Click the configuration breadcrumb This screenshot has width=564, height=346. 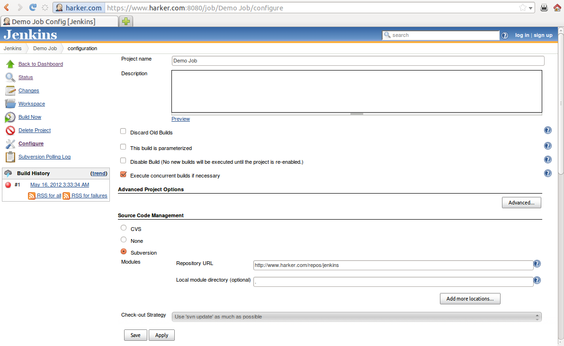(82, 48)
